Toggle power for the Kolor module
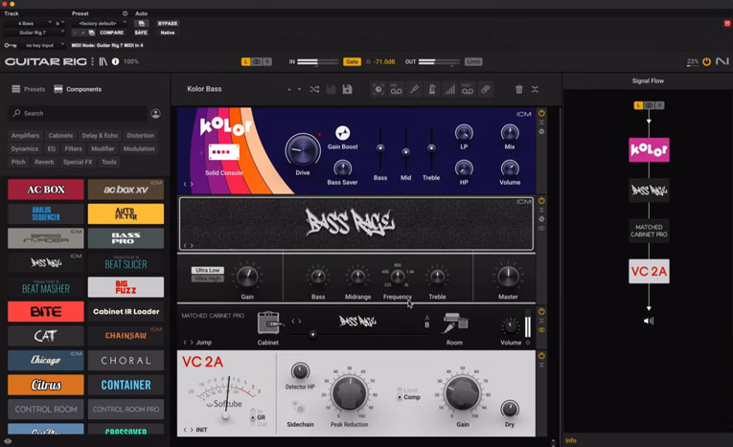 tap(541, 113)
